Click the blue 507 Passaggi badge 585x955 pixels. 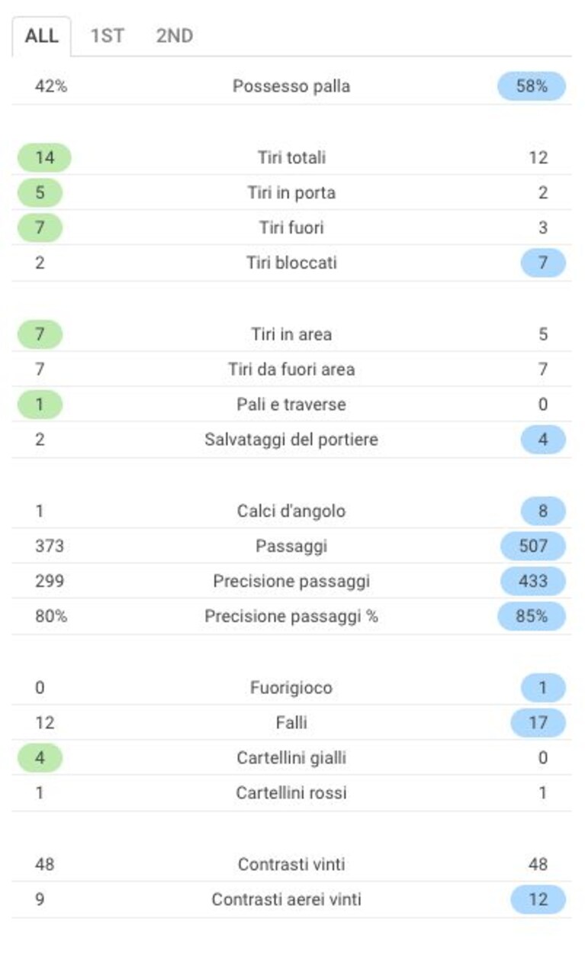tap(533, 546)
